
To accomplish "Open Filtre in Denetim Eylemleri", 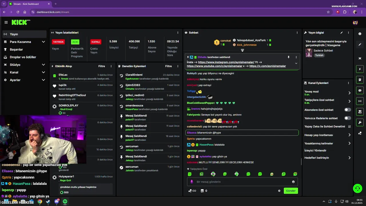I will [168, 66].
